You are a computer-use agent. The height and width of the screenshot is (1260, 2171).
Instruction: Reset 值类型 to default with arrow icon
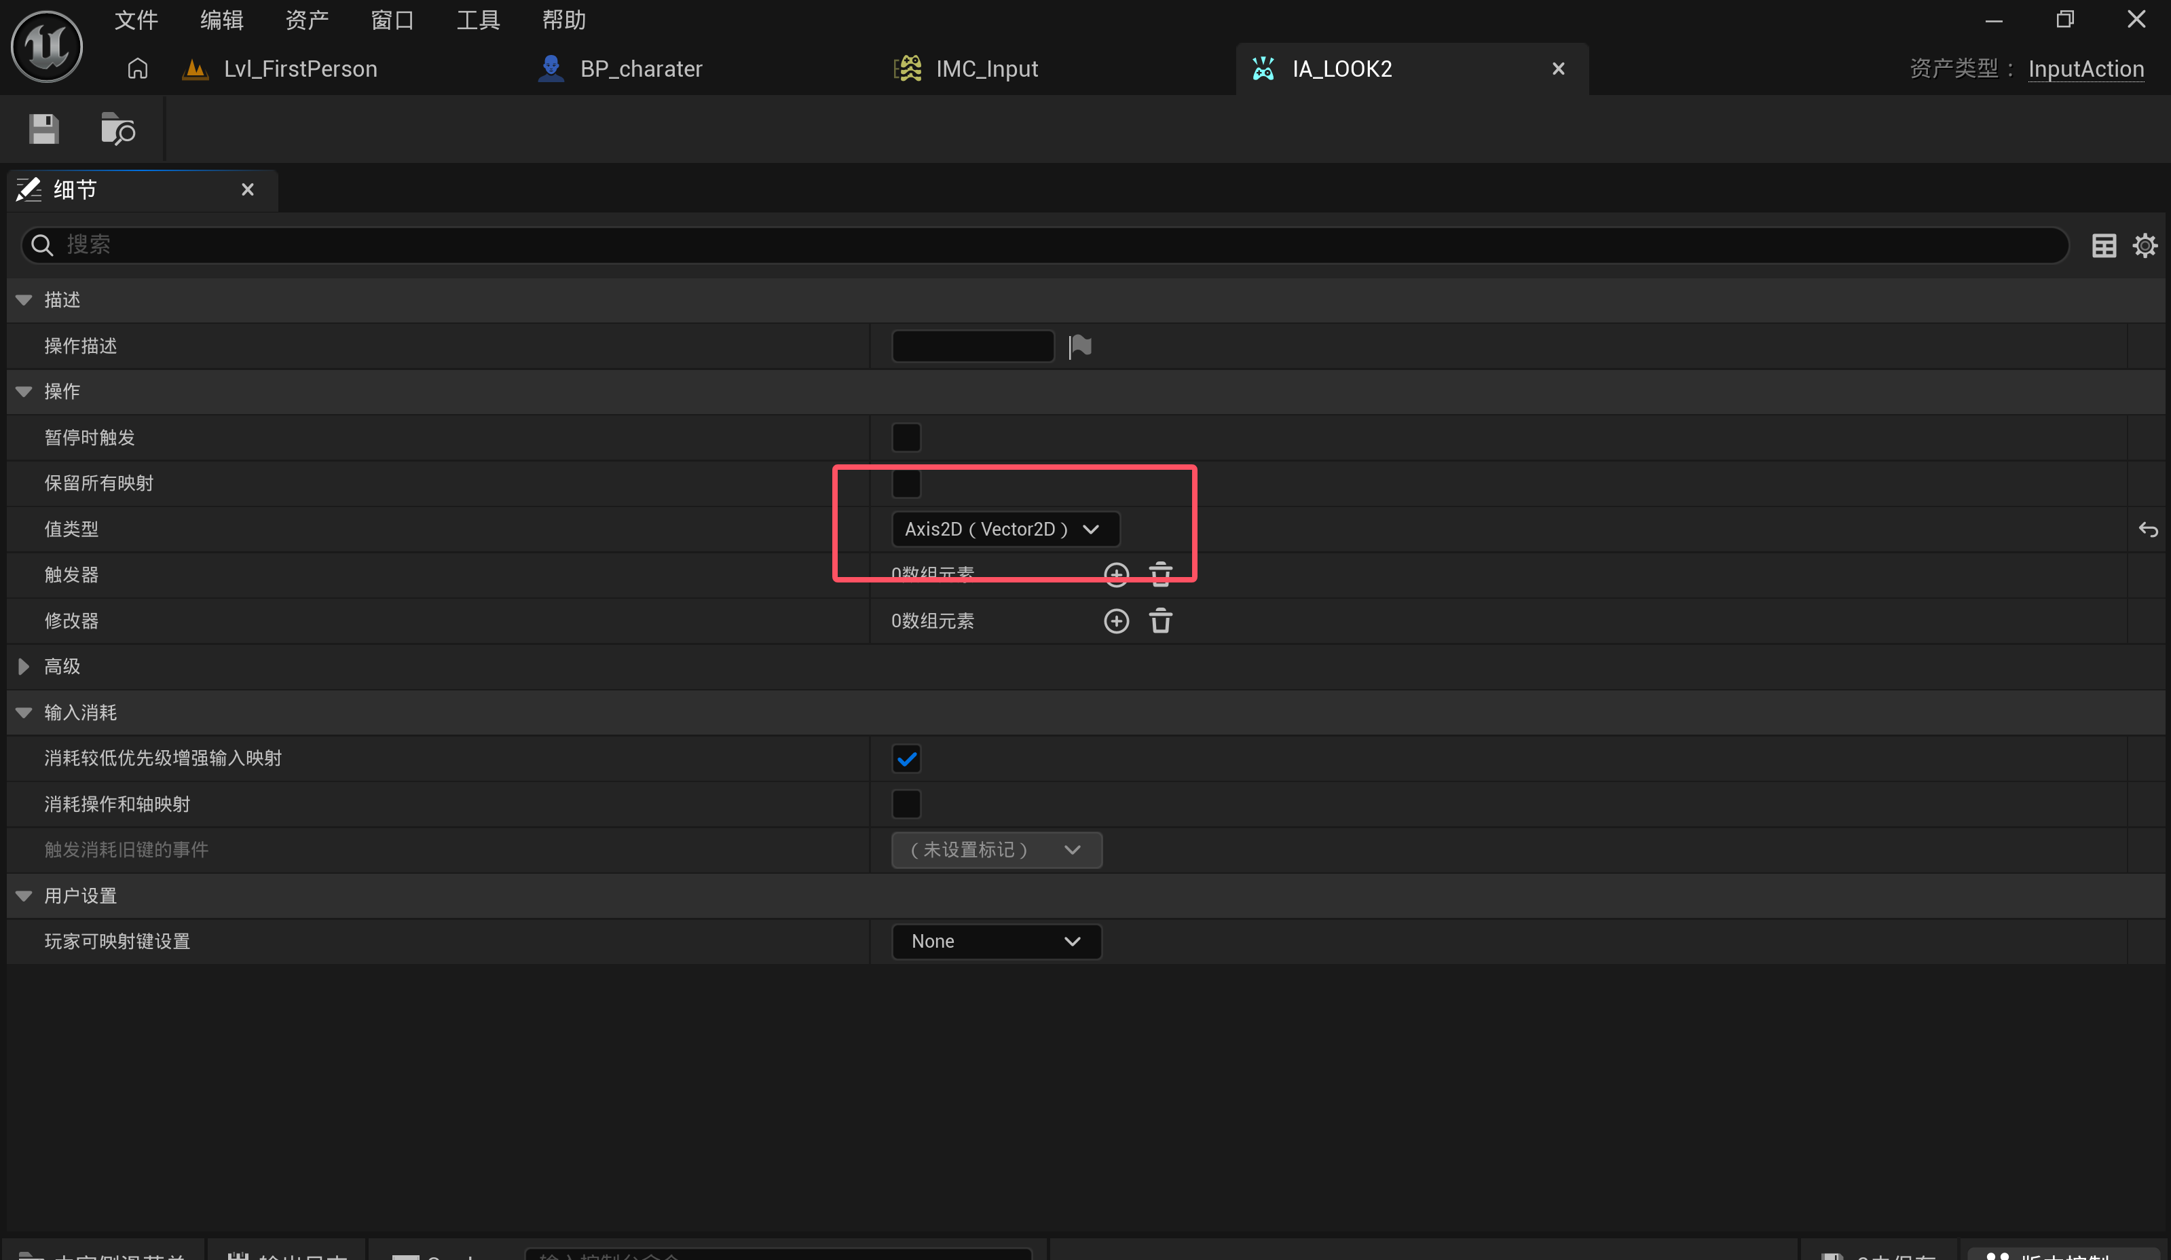click(x=2148, y=530)
